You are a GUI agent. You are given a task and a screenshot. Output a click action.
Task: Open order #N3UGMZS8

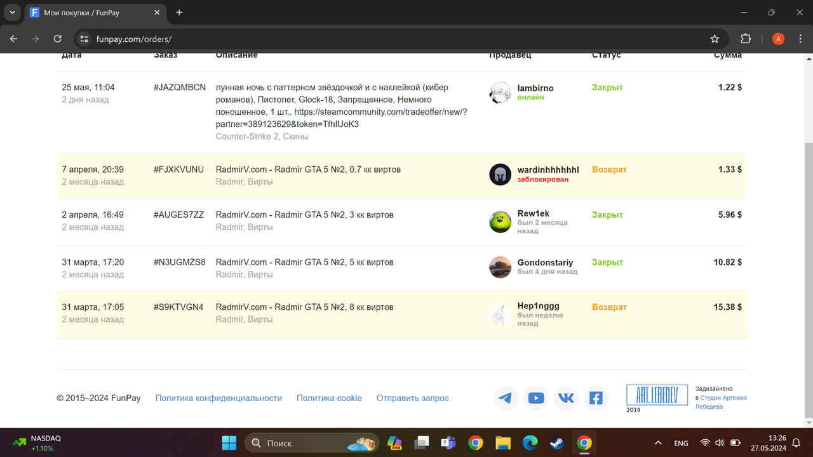pyautogui.click(x=179, y=262)
